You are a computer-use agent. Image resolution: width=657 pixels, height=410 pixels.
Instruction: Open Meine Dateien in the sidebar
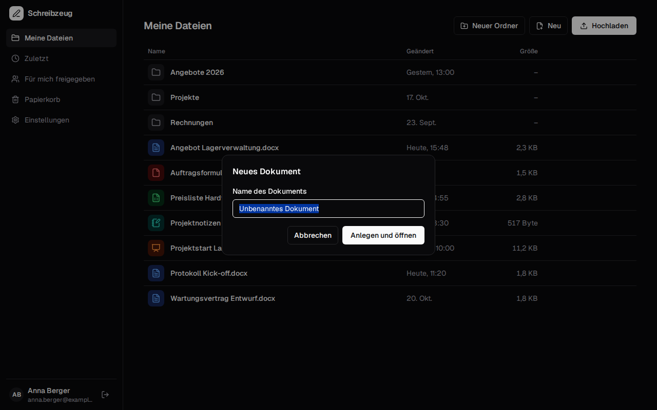tap(61, 38)
